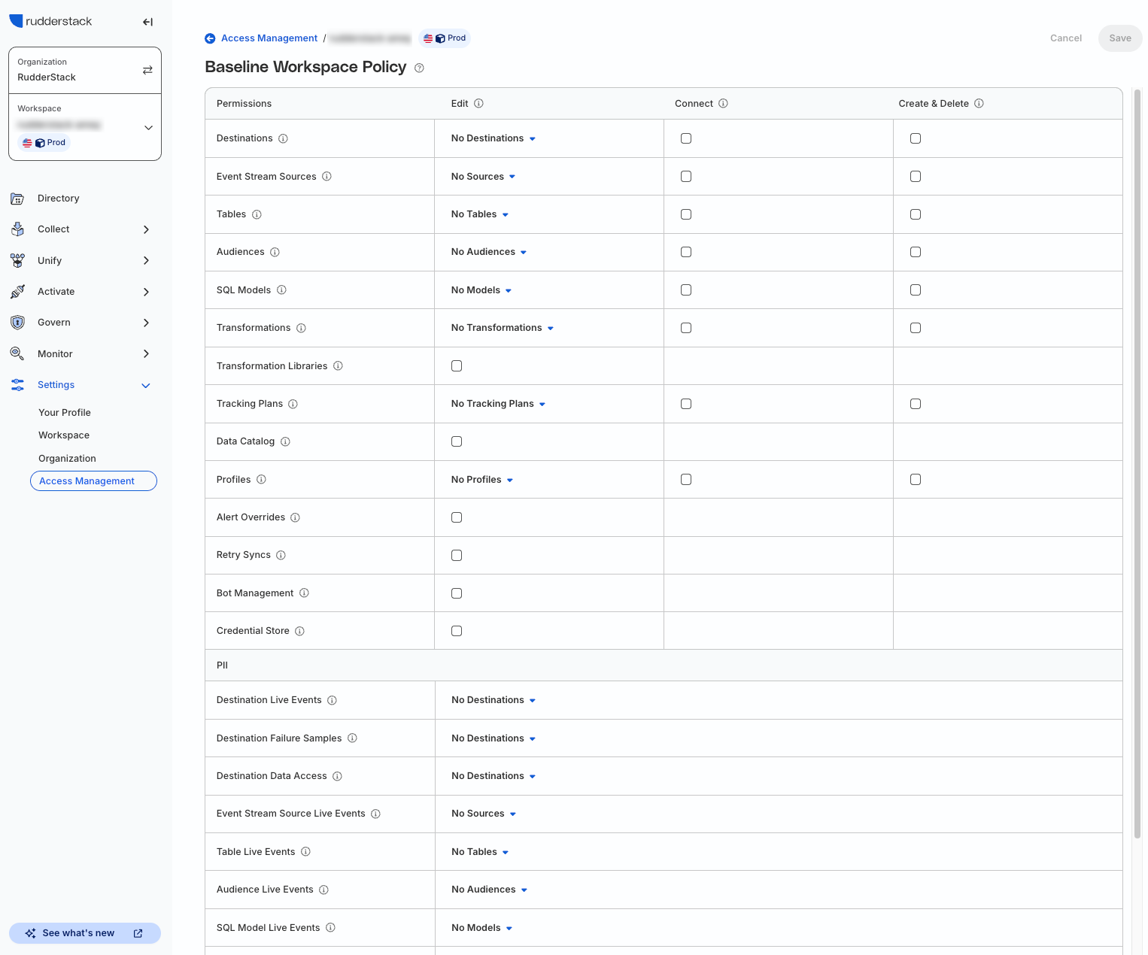This screenshot has width=1148, height=955.
Task: Open the No Transformations edit dropdown
Action: click(x=503, y=328)
